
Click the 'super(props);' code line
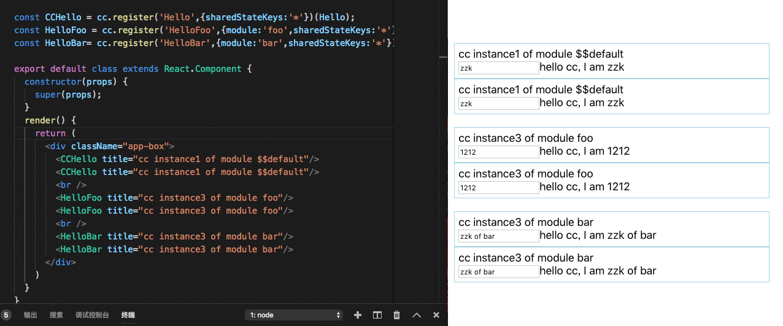pos(67,95)
